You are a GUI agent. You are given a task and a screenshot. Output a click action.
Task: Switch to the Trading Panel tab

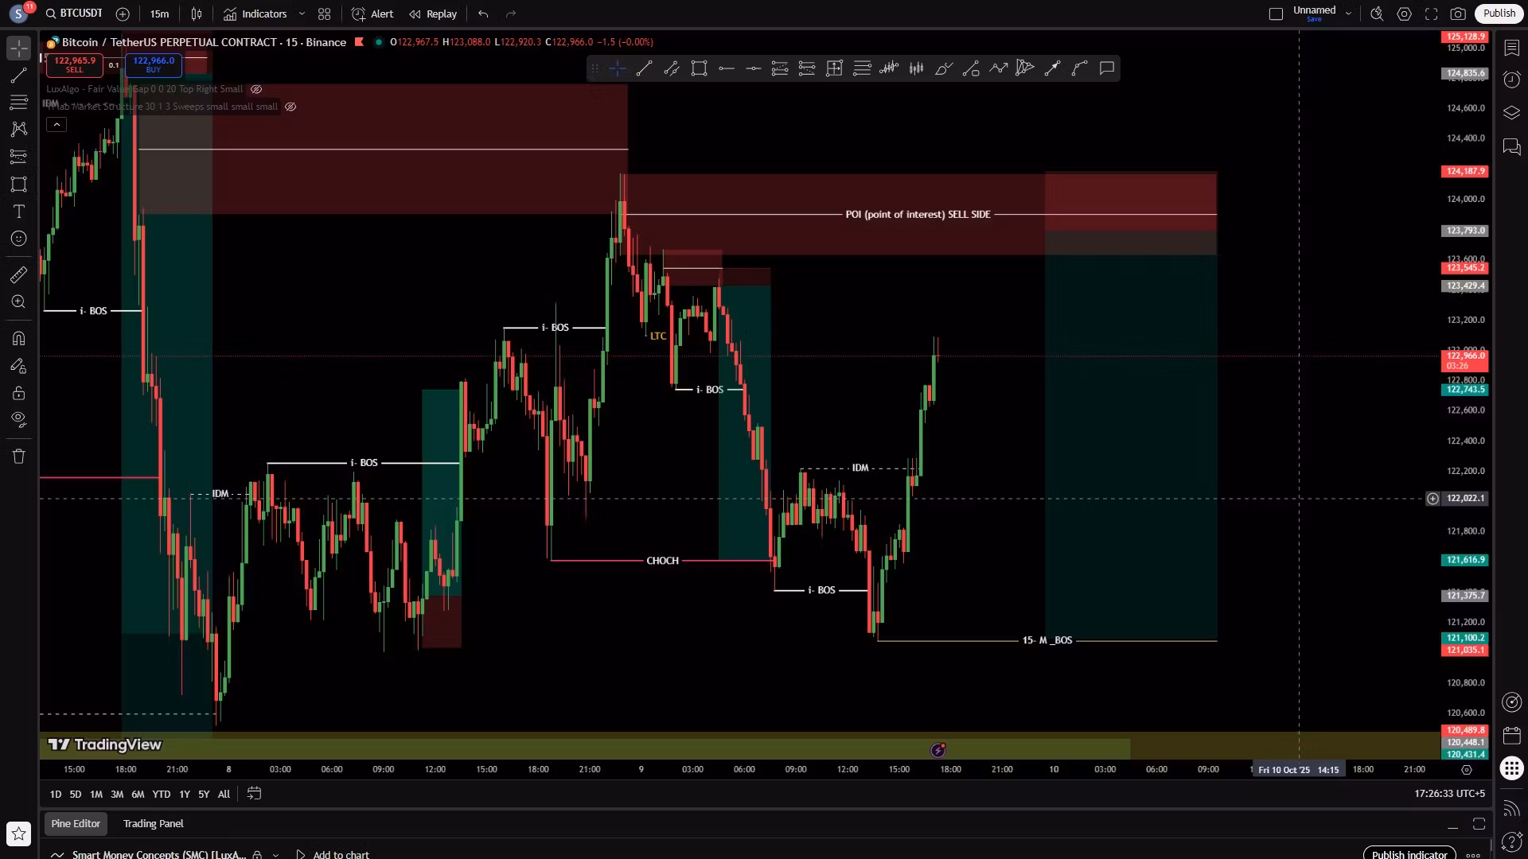pos(153,824)
